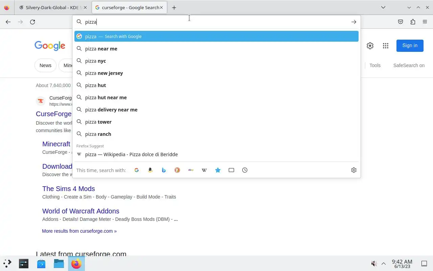This screenshot has width=433, height=271.
Task: Open the pinned Firefox tab
Action: point(7,7)
